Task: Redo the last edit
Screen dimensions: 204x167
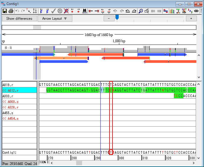Action: point(23,11)
